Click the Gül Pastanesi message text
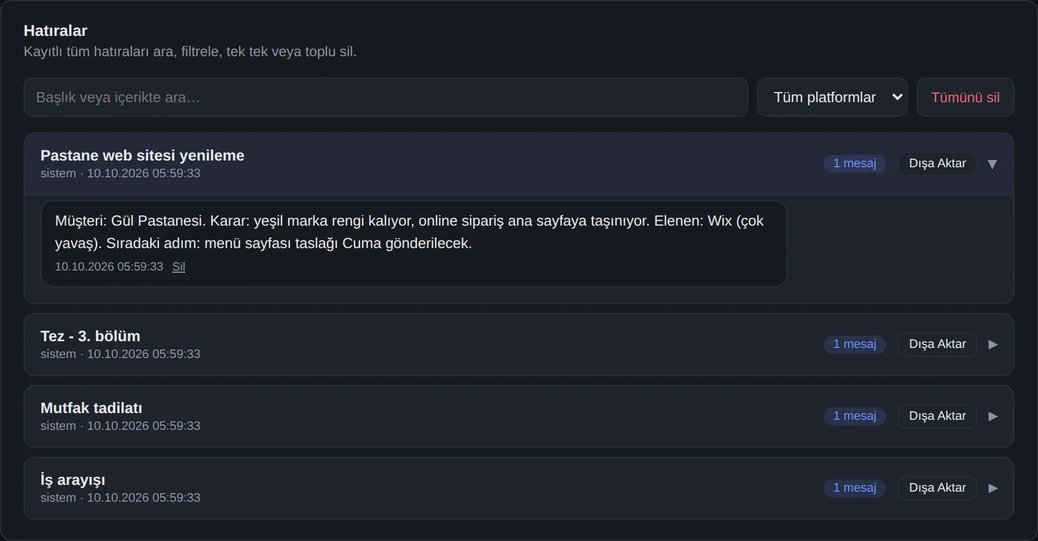Image resolution: width=1038 pixels, height=541 pixels. click(409, 232)
